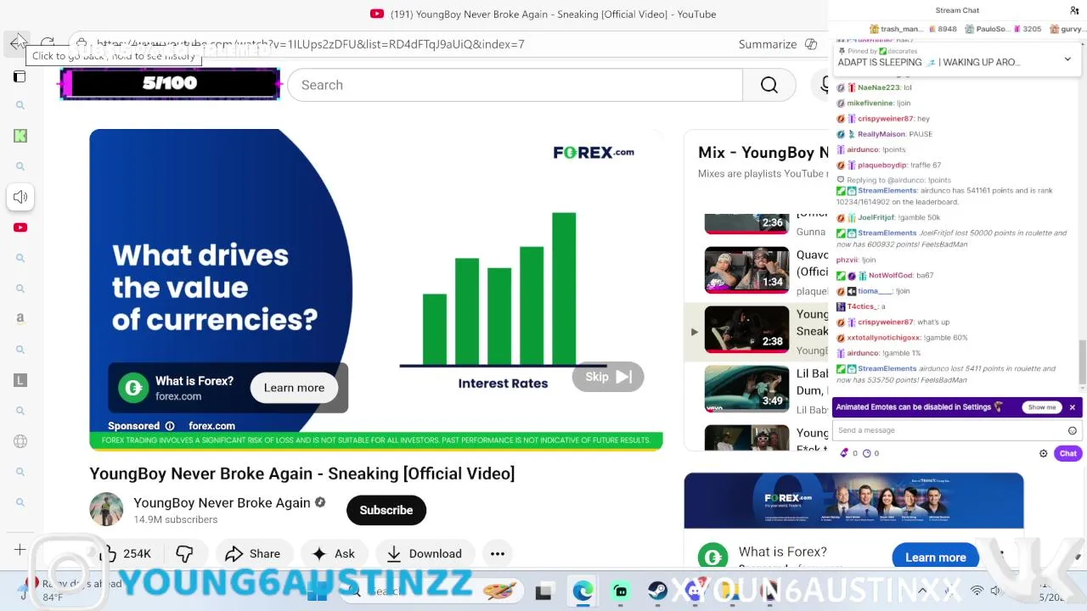Open the tab actions panel icon in sidebar
Screen dimensions: 1087x611
(20, 77)
